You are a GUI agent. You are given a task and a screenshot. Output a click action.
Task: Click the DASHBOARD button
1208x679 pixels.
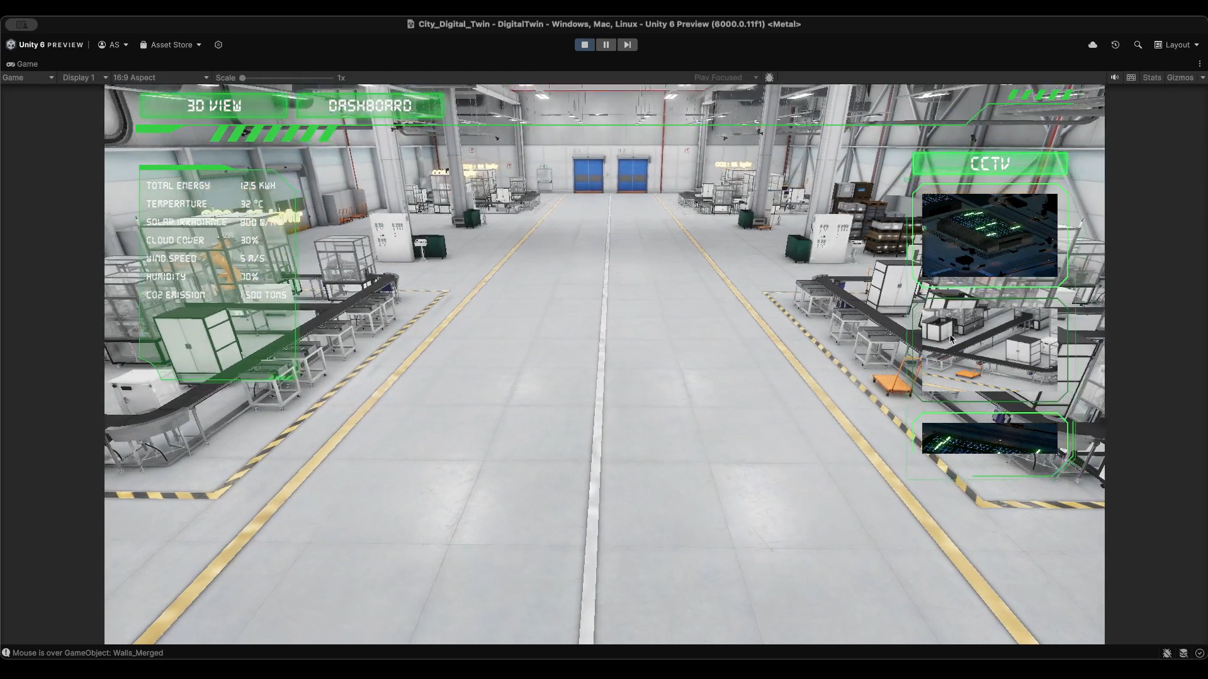click(x=370, y=106)
